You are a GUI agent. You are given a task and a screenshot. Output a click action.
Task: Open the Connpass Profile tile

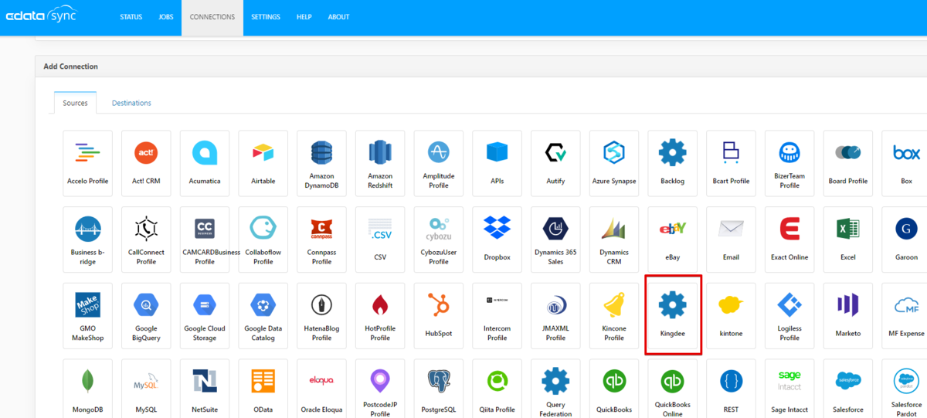pos(321,240)
